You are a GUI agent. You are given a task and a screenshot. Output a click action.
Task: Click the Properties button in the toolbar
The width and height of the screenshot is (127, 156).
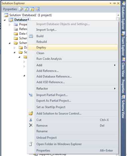(10, 9)
